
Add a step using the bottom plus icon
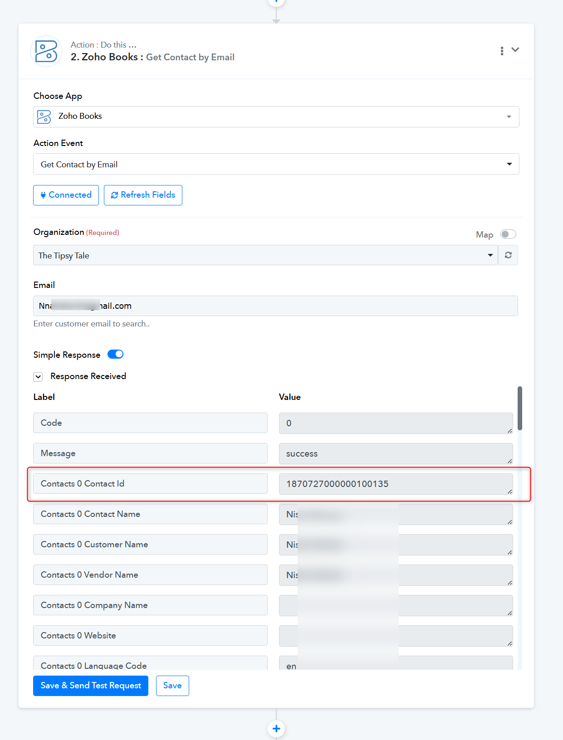(x=276, y=729)
